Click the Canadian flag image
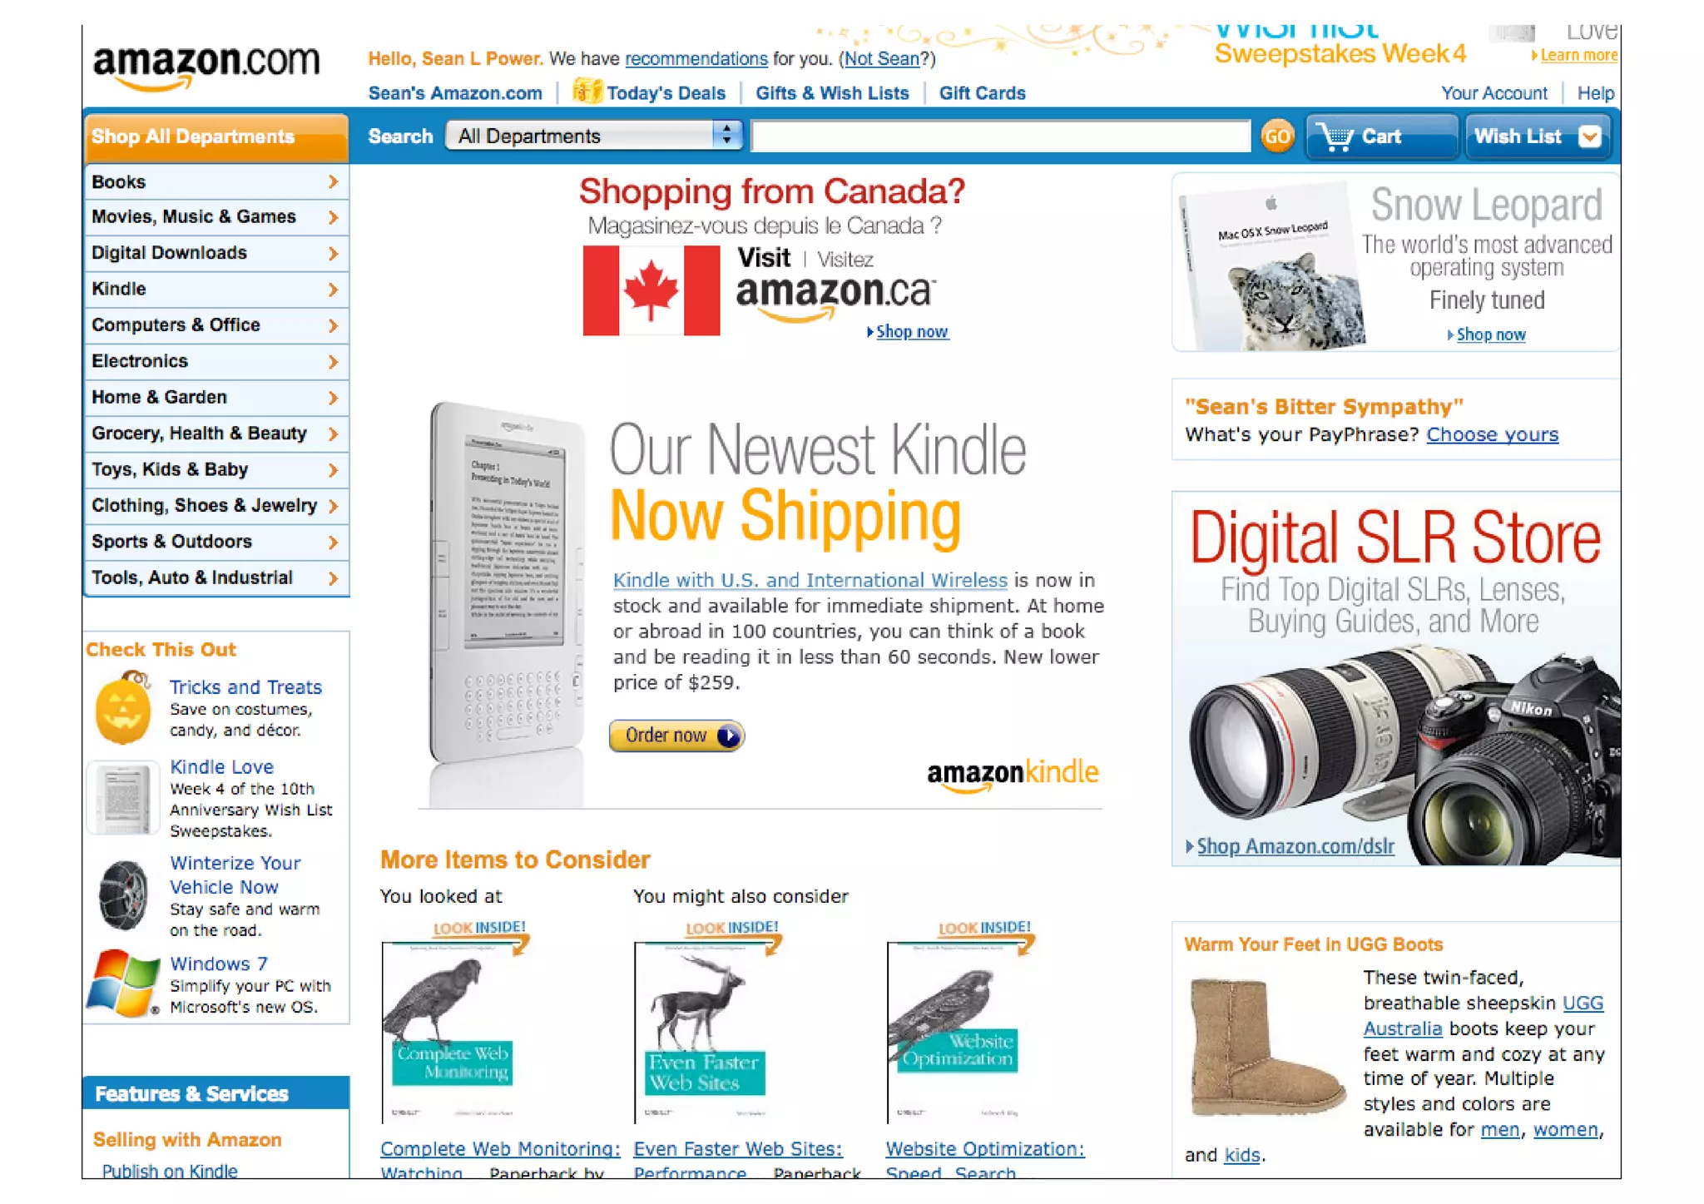This screenshot has height=1204, width=1704. (x=651, y=290)
